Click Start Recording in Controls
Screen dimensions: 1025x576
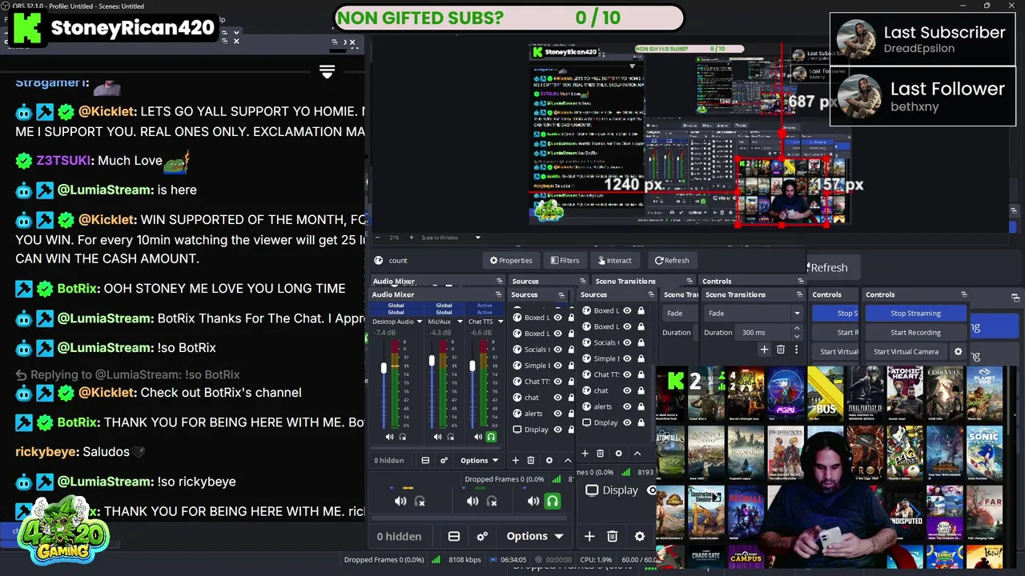[x=915, y=332]
